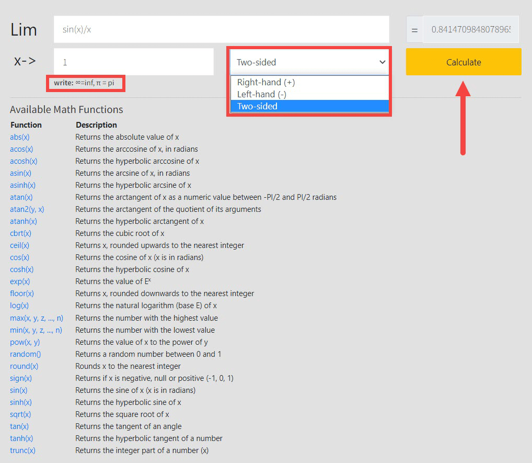Choose the sign(x) function link
Viewport: 532px width, 463px height.
click(21, 378)
